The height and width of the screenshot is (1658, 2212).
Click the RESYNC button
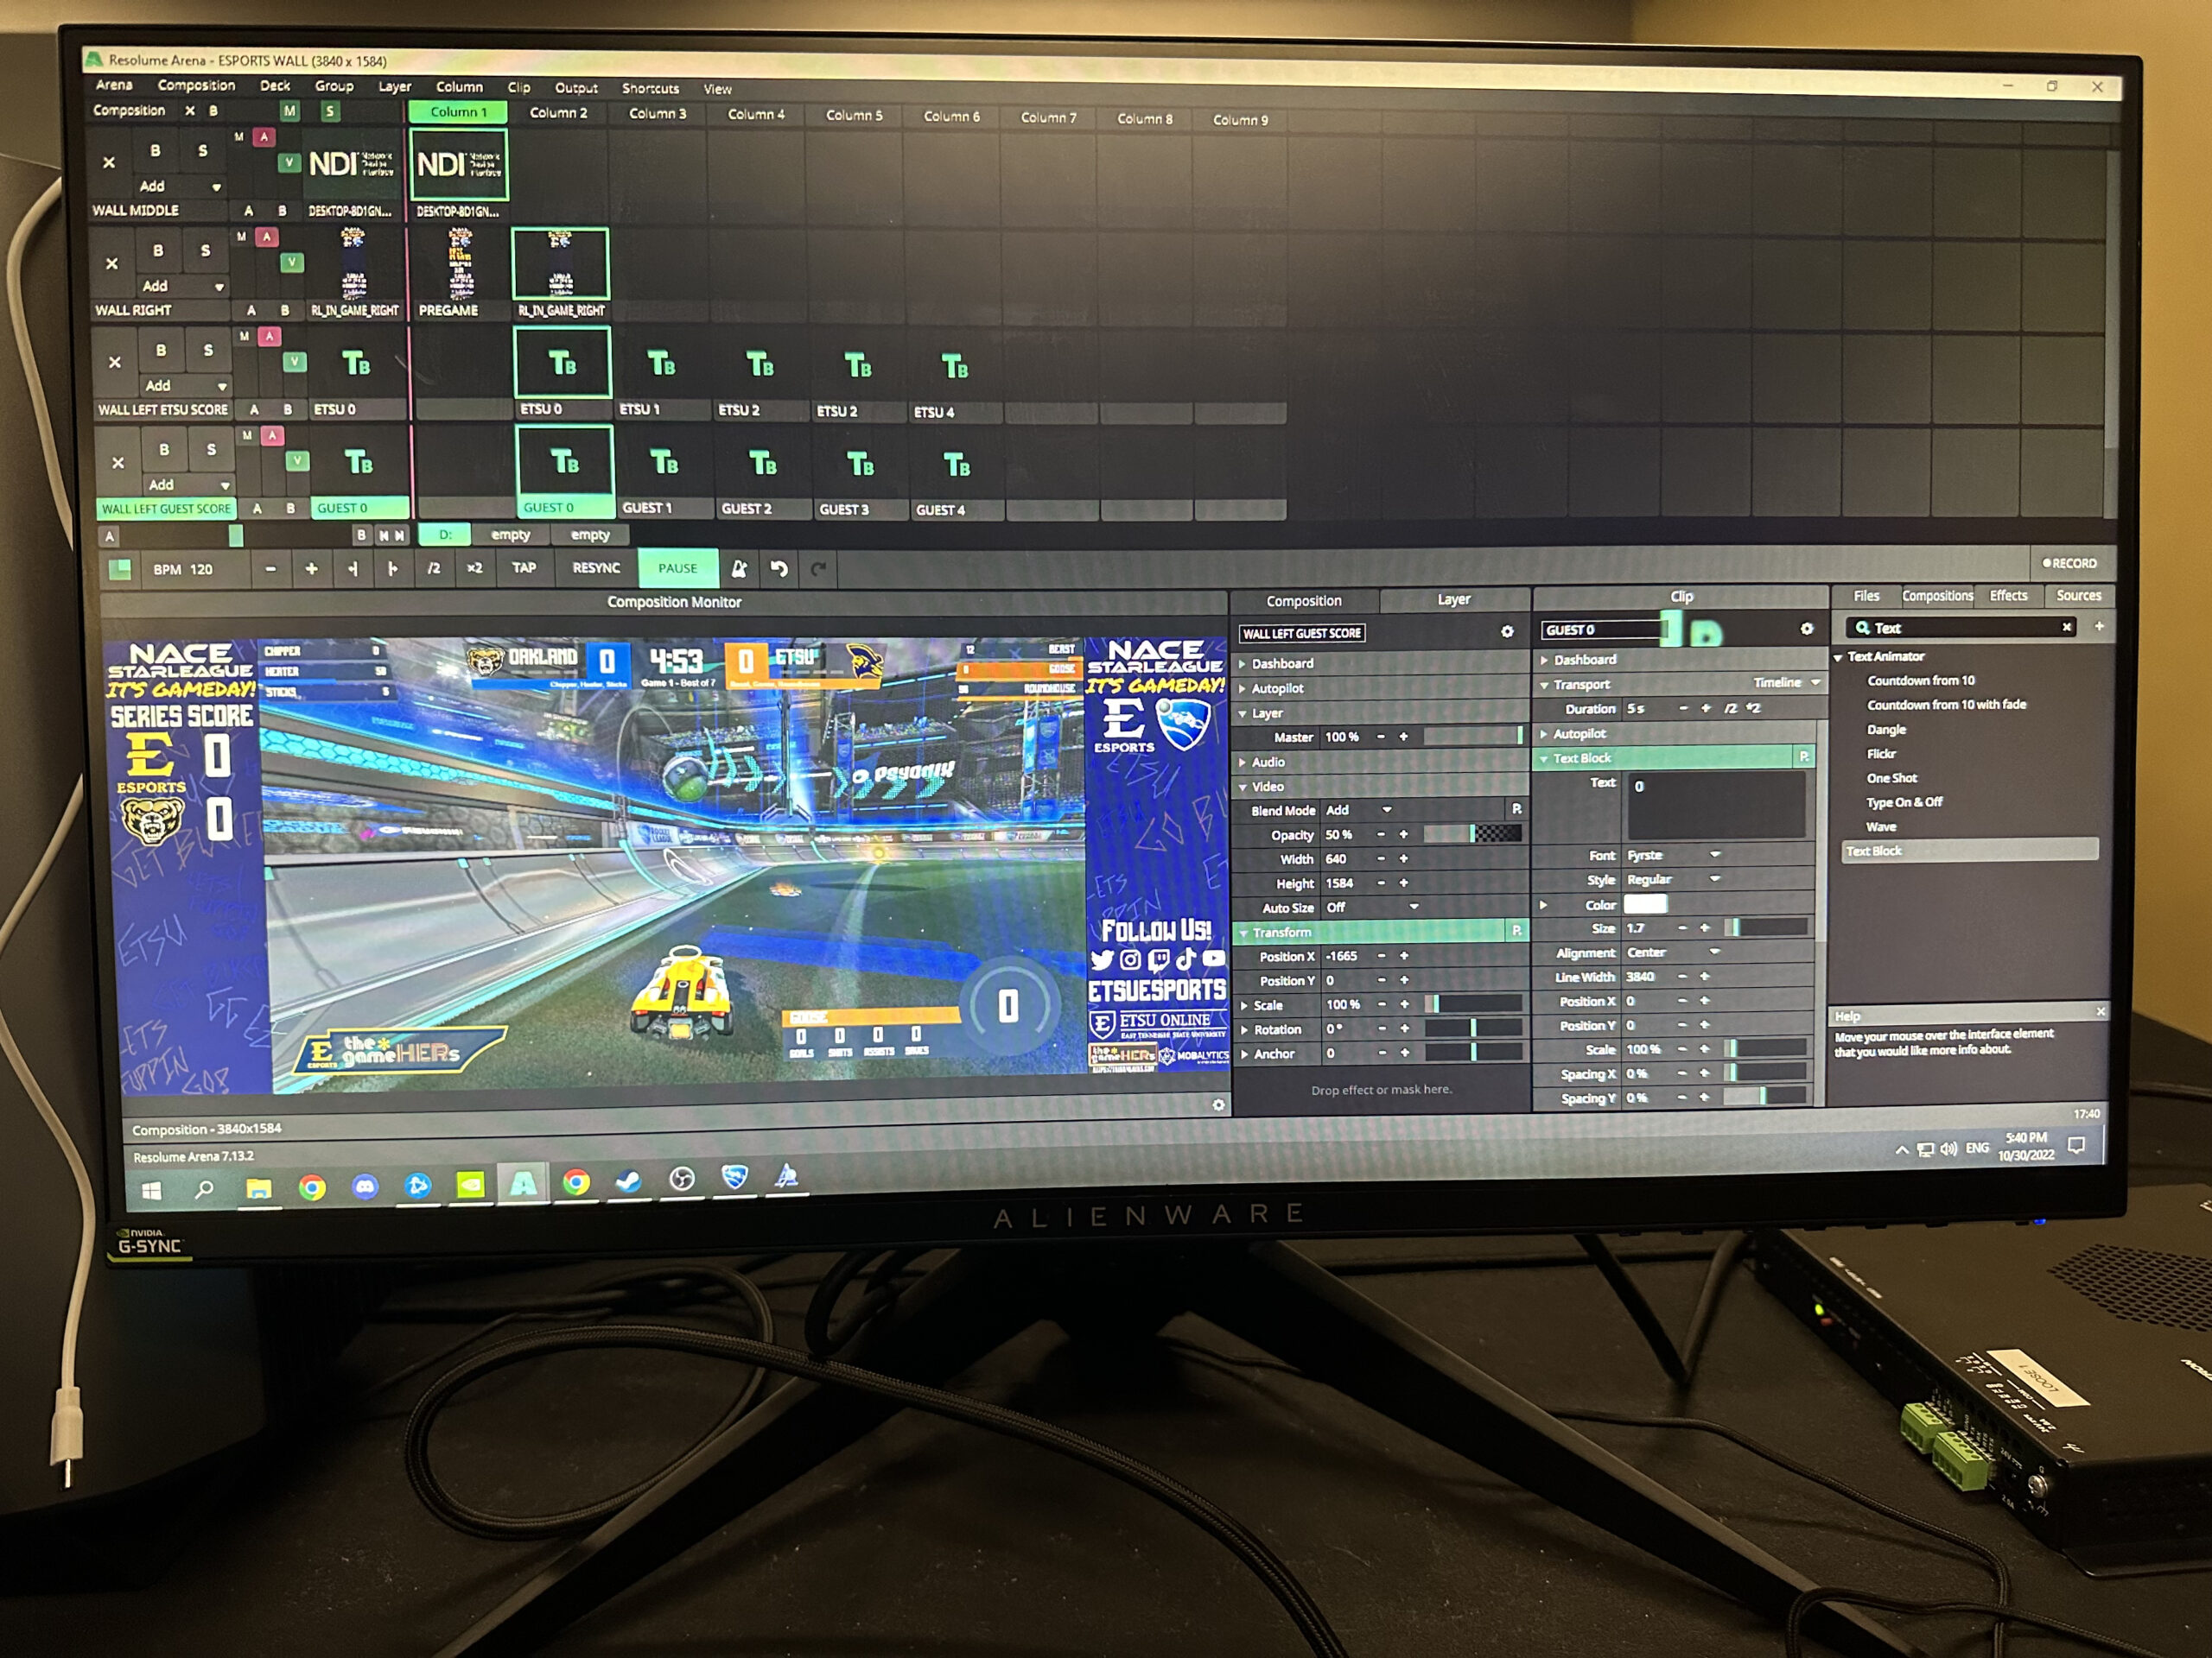pos(596,567)
